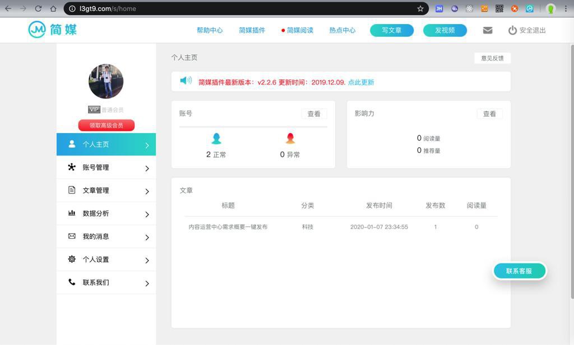
Task: Open 热点中心 in top navigation
Action: coord(342,30)
